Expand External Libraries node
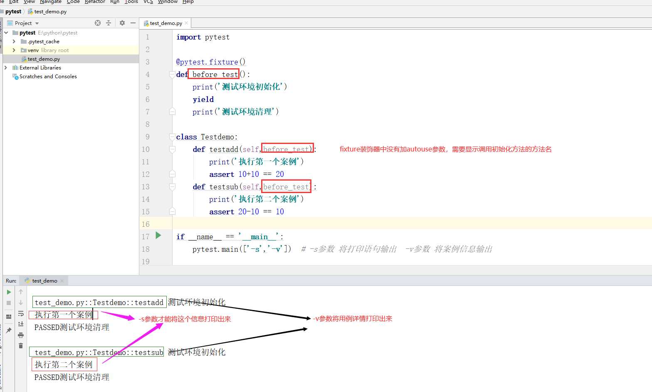The height and width of the screenshot is (392, 652). 5,68
